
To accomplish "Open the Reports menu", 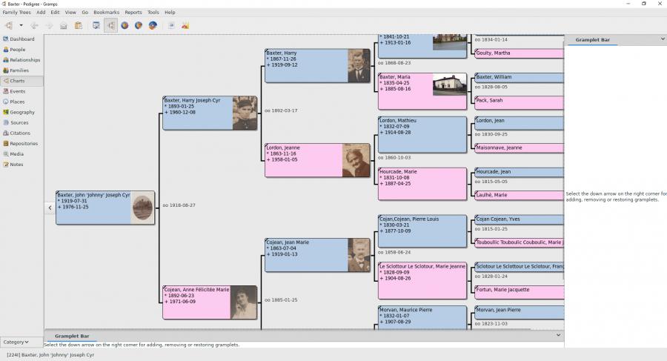I will (133, 13).
